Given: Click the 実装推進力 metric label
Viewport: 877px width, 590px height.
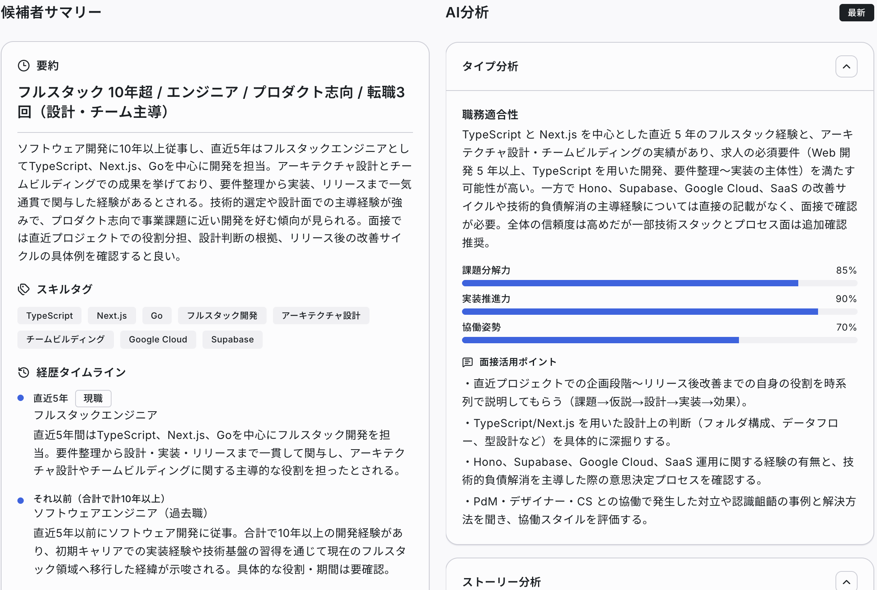Looking at the screenshot, I should click(x=486, y=299).
